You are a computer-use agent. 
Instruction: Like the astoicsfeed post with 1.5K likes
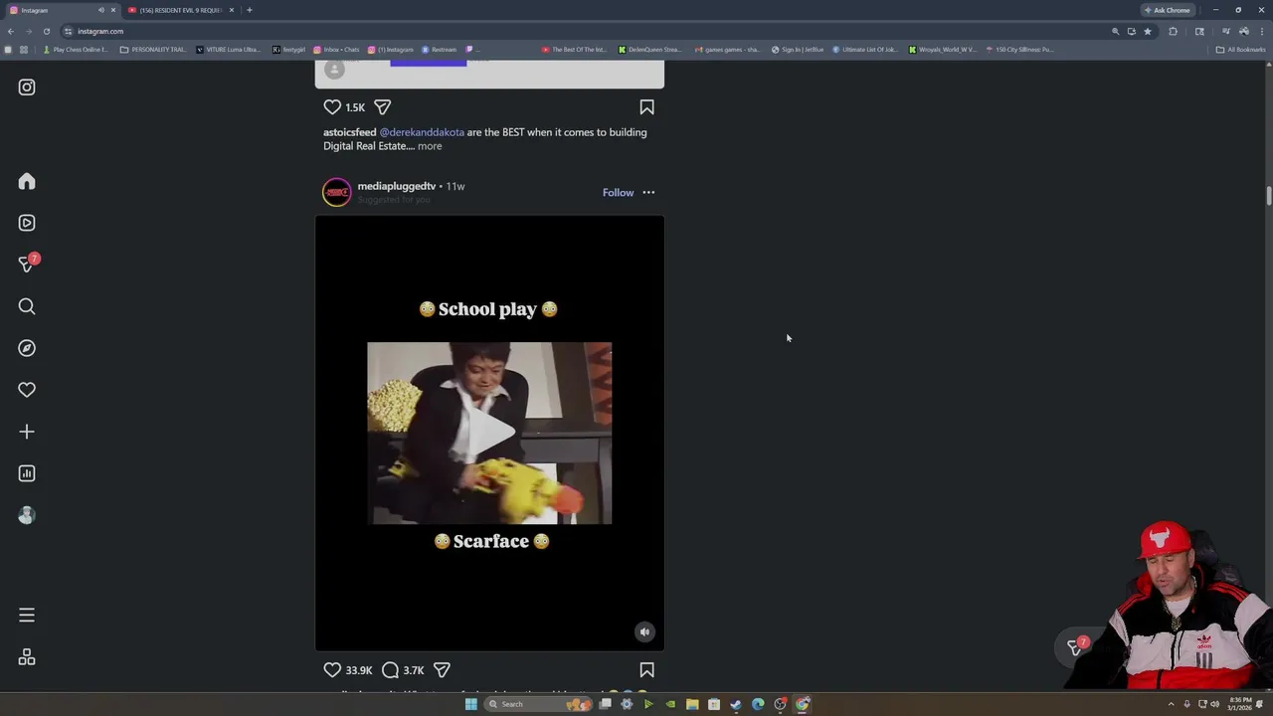click(x=332, y=107)
